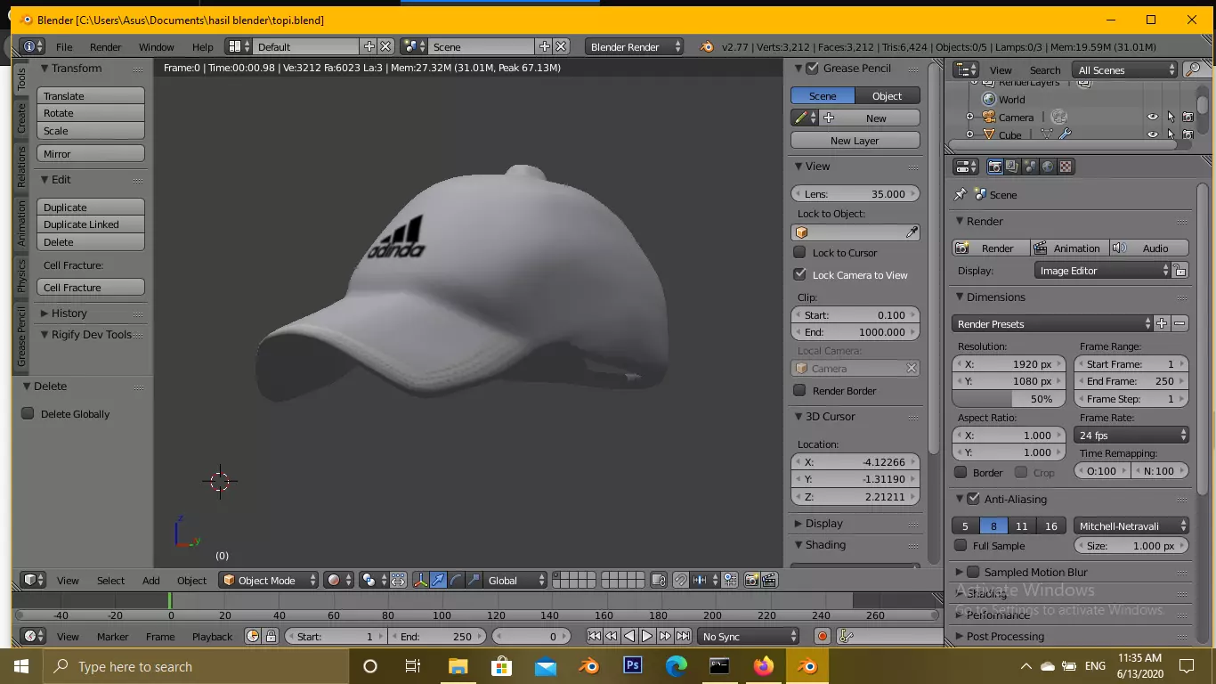Image resolution: width=1216 pixels, height=684 pixels.
Task: Enable Render Border checkbox
Action: pos(799,390)
